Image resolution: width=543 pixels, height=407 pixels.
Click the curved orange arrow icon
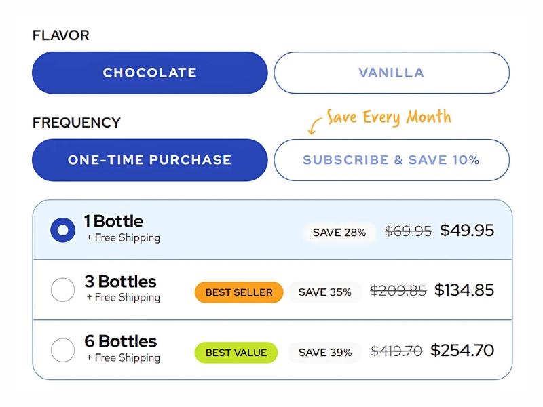pyautogui.click(x=314, y=126)
